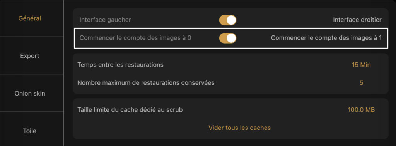This screenshot has height=146, width=396.
Task: Choose Commencer le compte des images à 0
Action: tap(135, 38)
